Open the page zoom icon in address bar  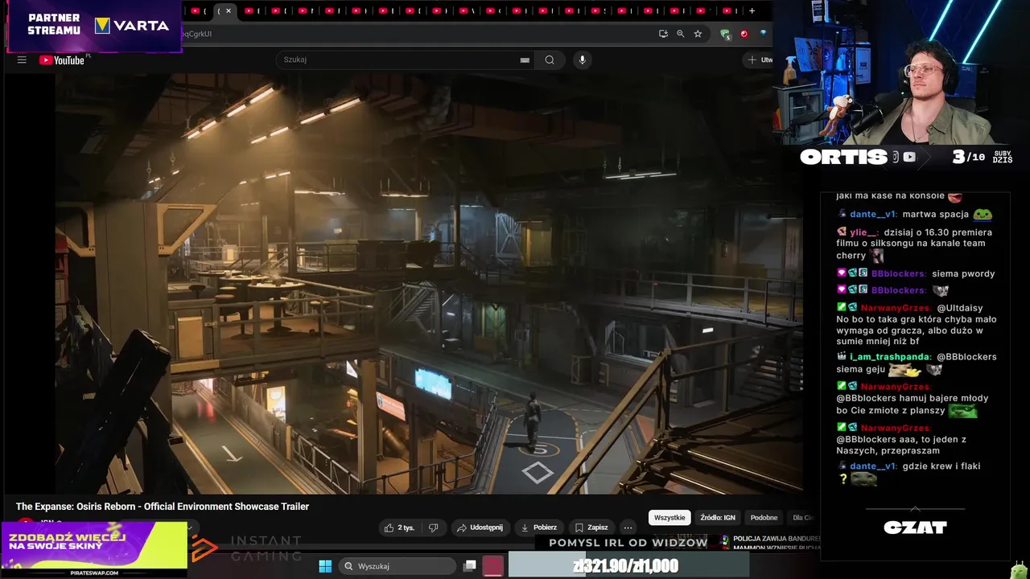tap(681, 34)
